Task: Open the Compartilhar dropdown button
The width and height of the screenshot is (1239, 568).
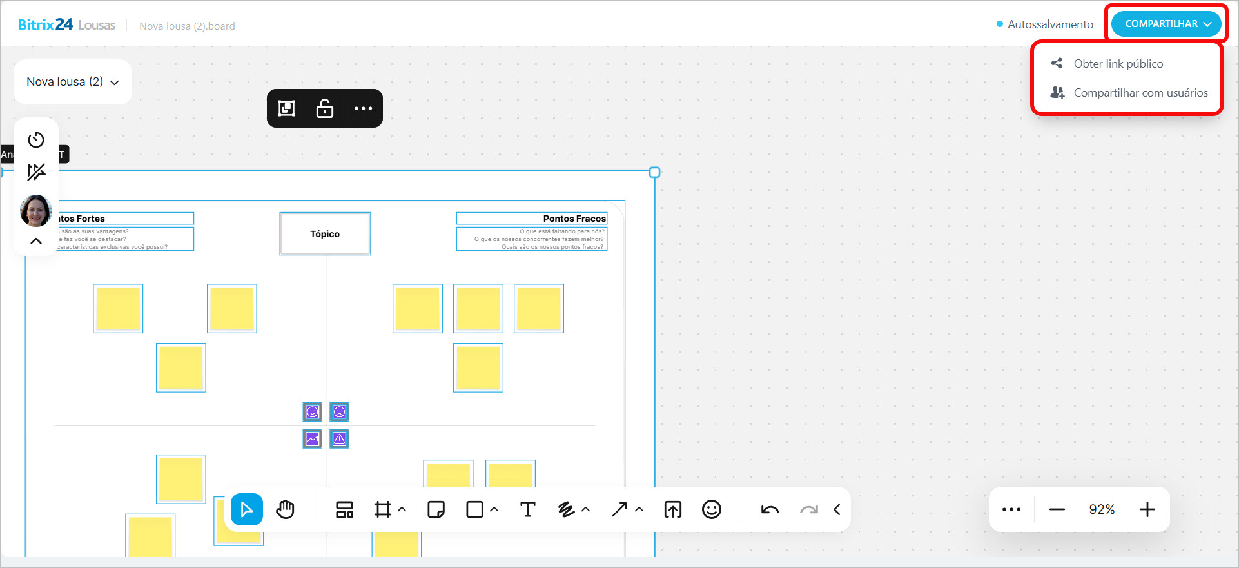Action: point(1167,24)
